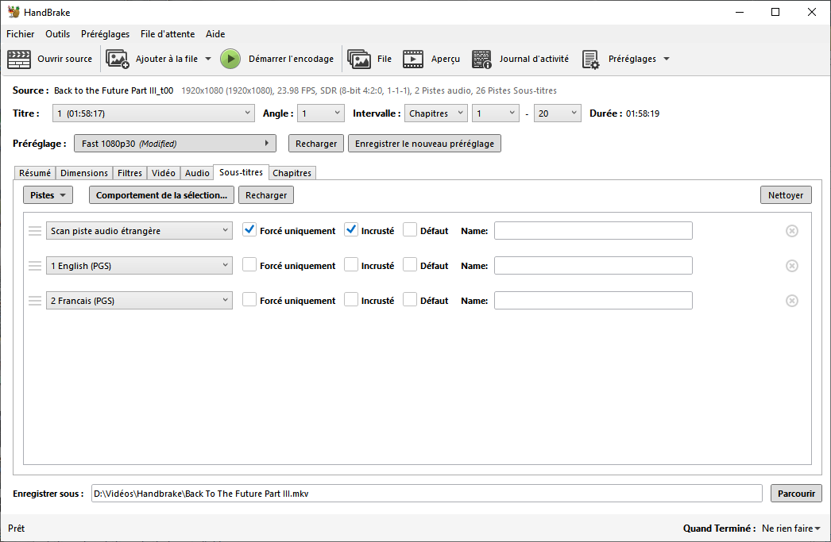
Task: Open the Journal d'activité icon
Action: [482, 60]
